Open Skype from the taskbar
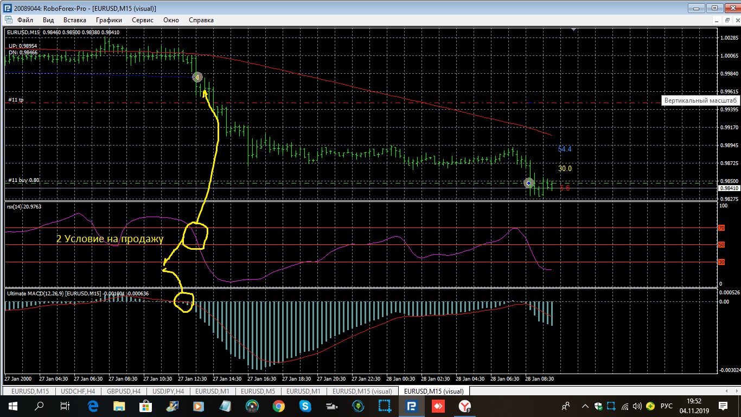Viewport: 741px width, 417px height. [305, 406]
